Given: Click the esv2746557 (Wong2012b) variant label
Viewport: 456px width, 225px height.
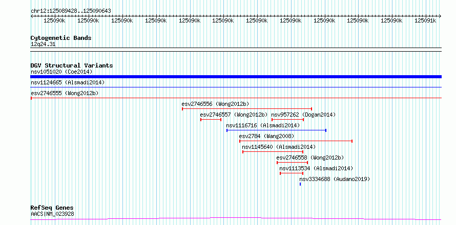Looking at the screenshot, I should click(x=234, y=115).
